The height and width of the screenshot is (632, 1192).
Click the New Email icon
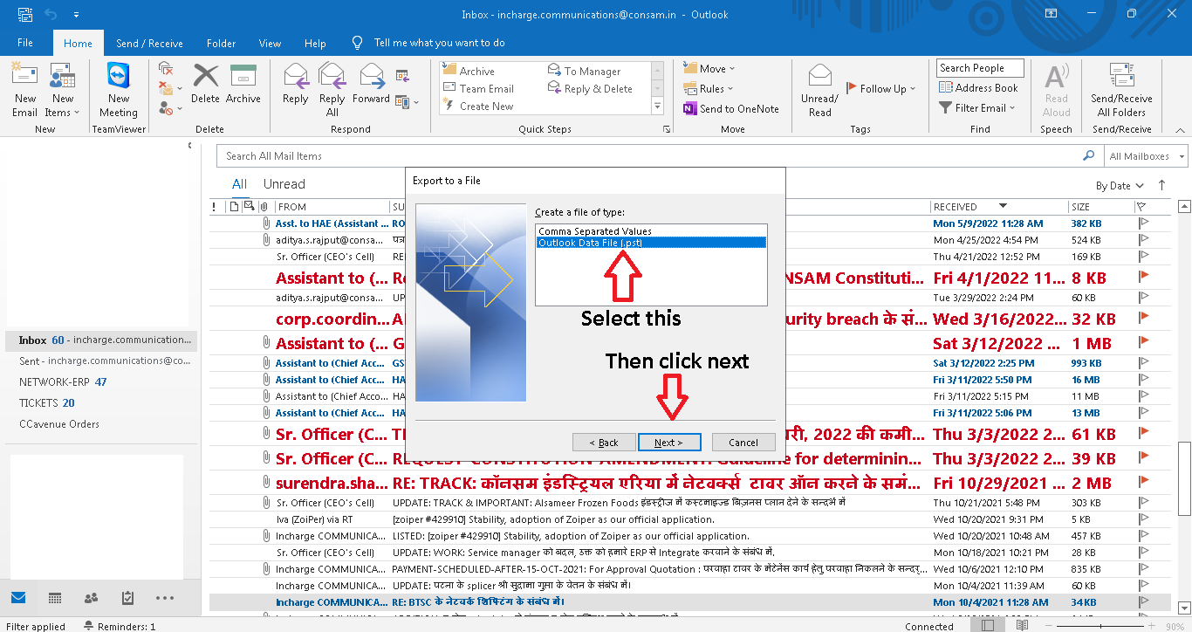pos(24,90)
